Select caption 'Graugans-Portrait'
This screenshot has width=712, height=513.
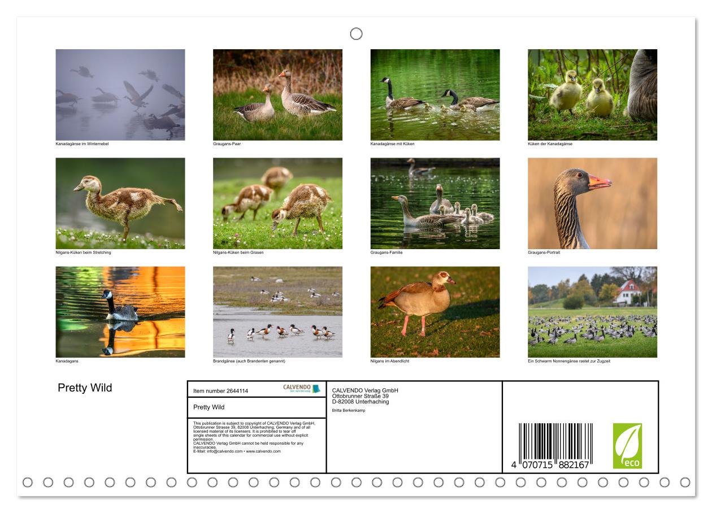coord(544,253)
